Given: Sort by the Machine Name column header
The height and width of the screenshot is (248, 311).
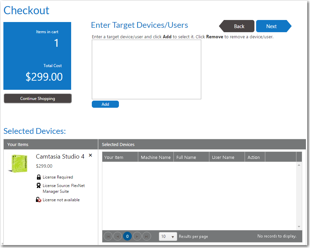Looking at the screenshot, I should [155, 157].
